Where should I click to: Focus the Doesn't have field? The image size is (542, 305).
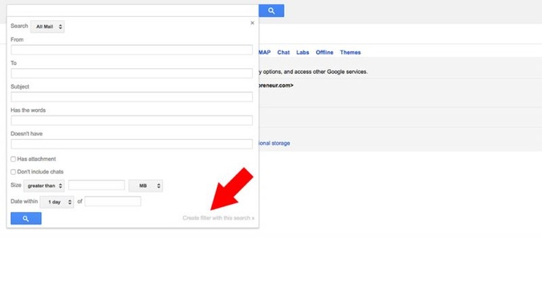132,144
